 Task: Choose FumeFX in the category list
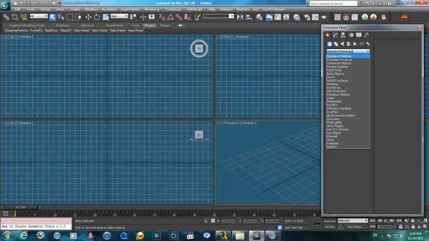(x=332, y=105)
